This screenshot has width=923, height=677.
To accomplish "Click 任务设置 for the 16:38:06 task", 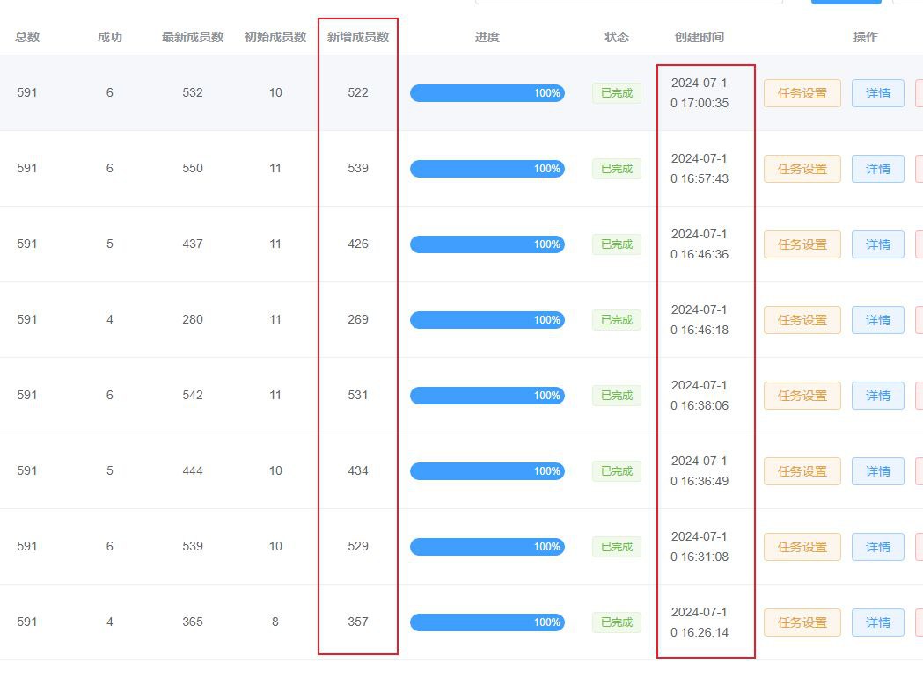I will tap(802, 396).
